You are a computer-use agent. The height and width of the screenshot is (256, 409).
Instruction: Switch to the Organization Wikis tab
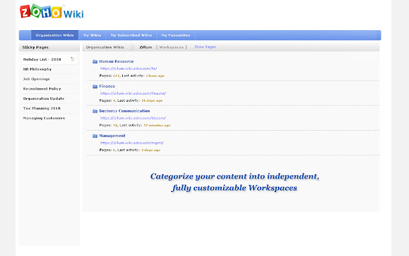point(55,35)
